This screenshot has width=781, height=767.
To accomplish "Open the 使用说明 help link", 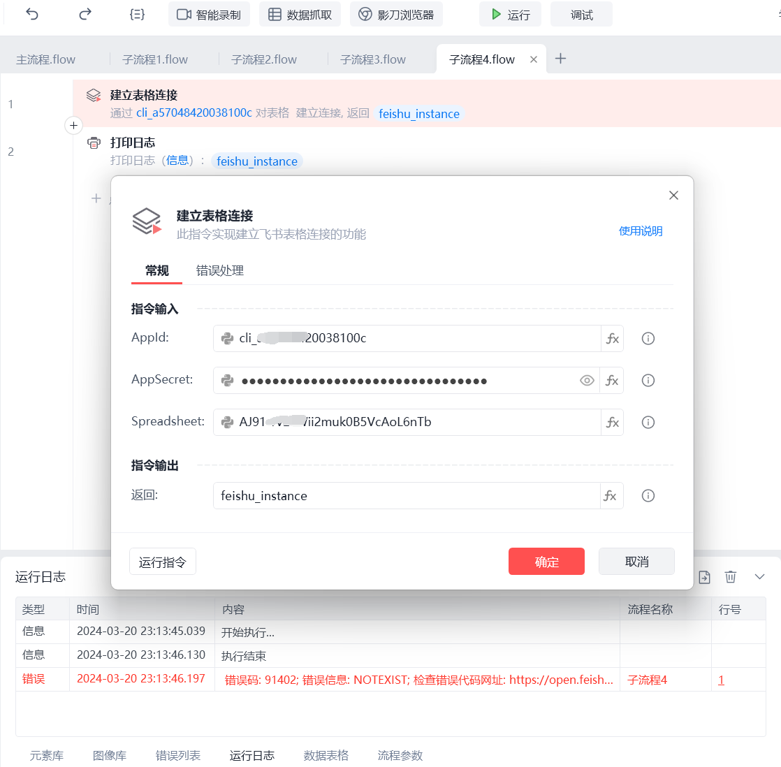I will click(640, 231).
